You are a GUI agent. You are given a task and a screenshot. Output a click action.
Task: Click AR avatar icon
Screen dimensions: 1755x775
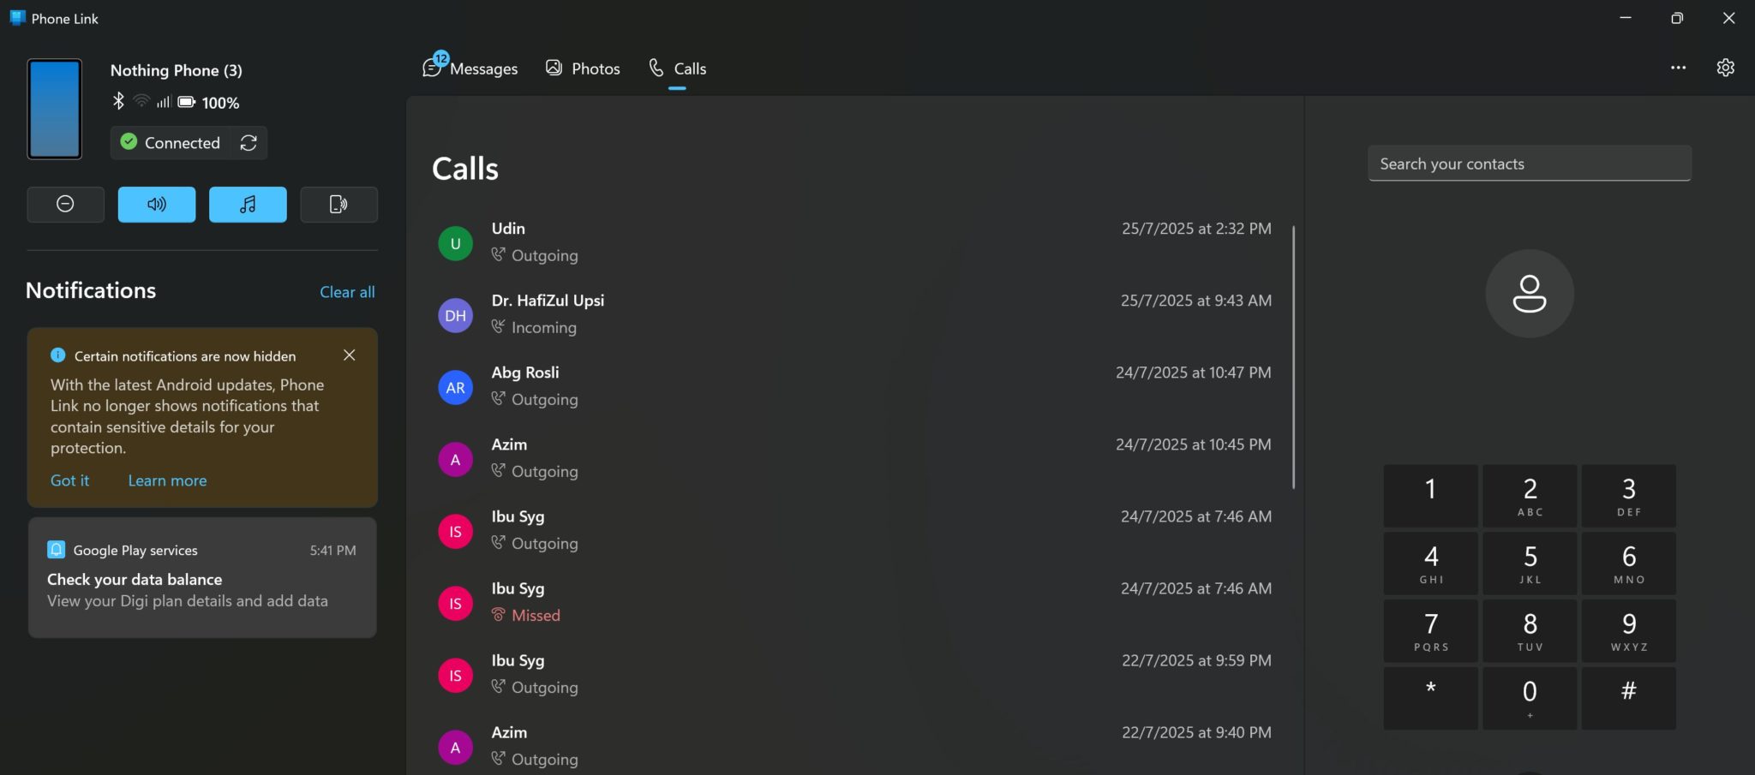[x=455, y=387]
